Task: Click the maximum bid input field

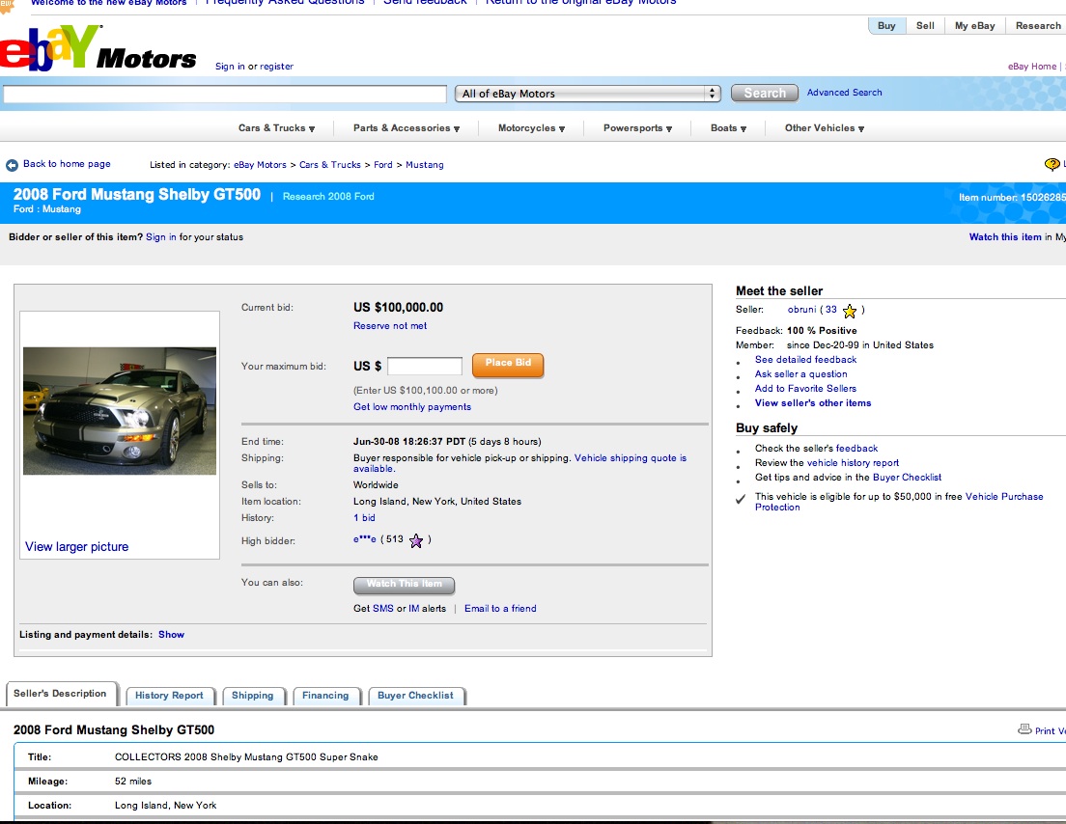Action: 425,367
